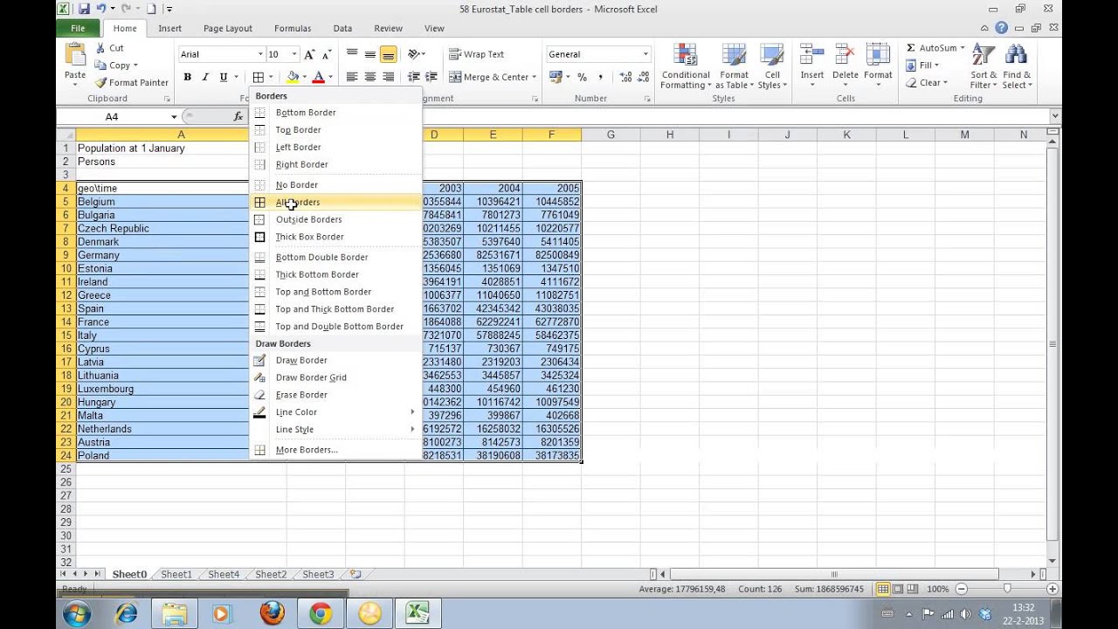
Task: Select the Erase Border tool
Action: click(335, 395)
